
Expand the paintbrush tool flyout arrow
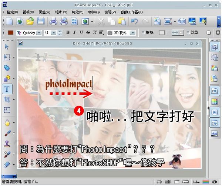pos(14,133)
